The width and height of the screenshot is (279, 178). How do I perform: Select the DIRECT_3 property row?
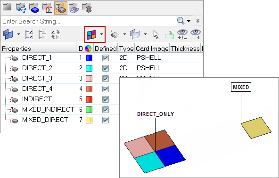coord(60,78)
